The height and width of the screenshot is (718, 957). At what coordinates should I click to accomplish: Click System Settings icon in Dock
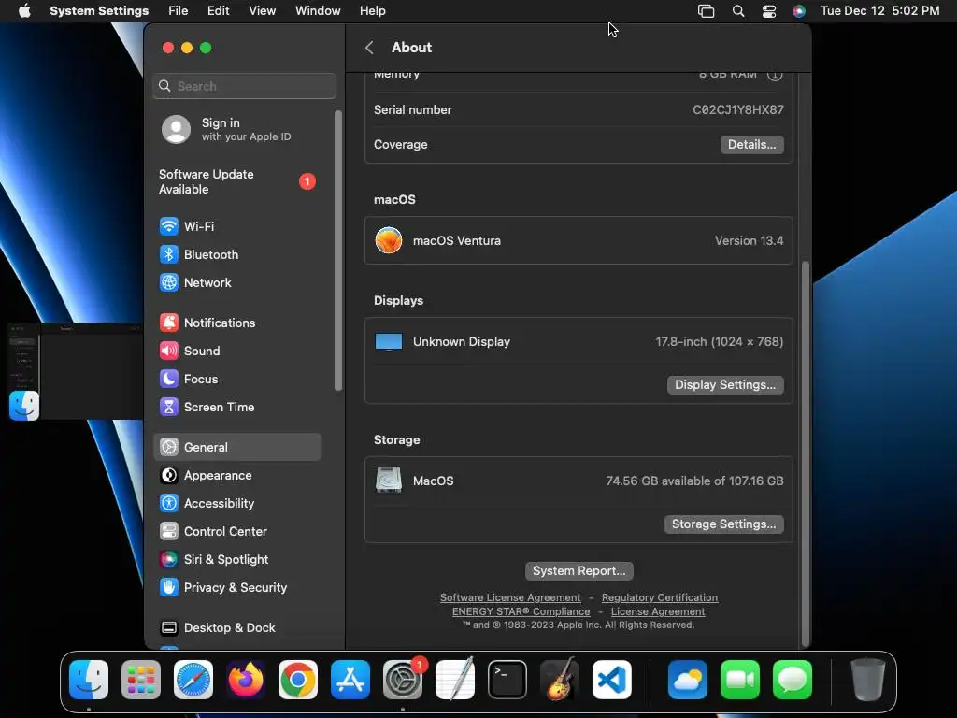(x=403, y=680)
